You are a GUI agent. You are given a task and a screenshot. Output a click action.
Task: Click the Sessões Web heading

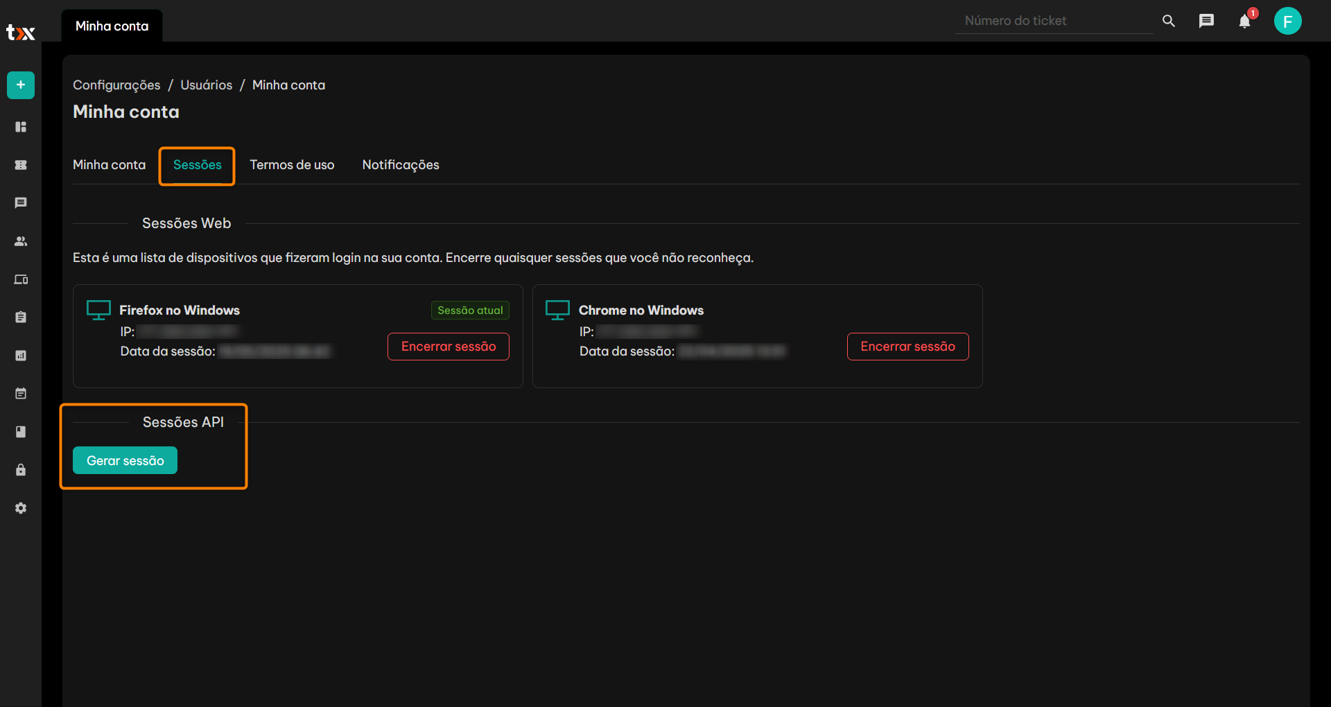click(x=186, y=223)
